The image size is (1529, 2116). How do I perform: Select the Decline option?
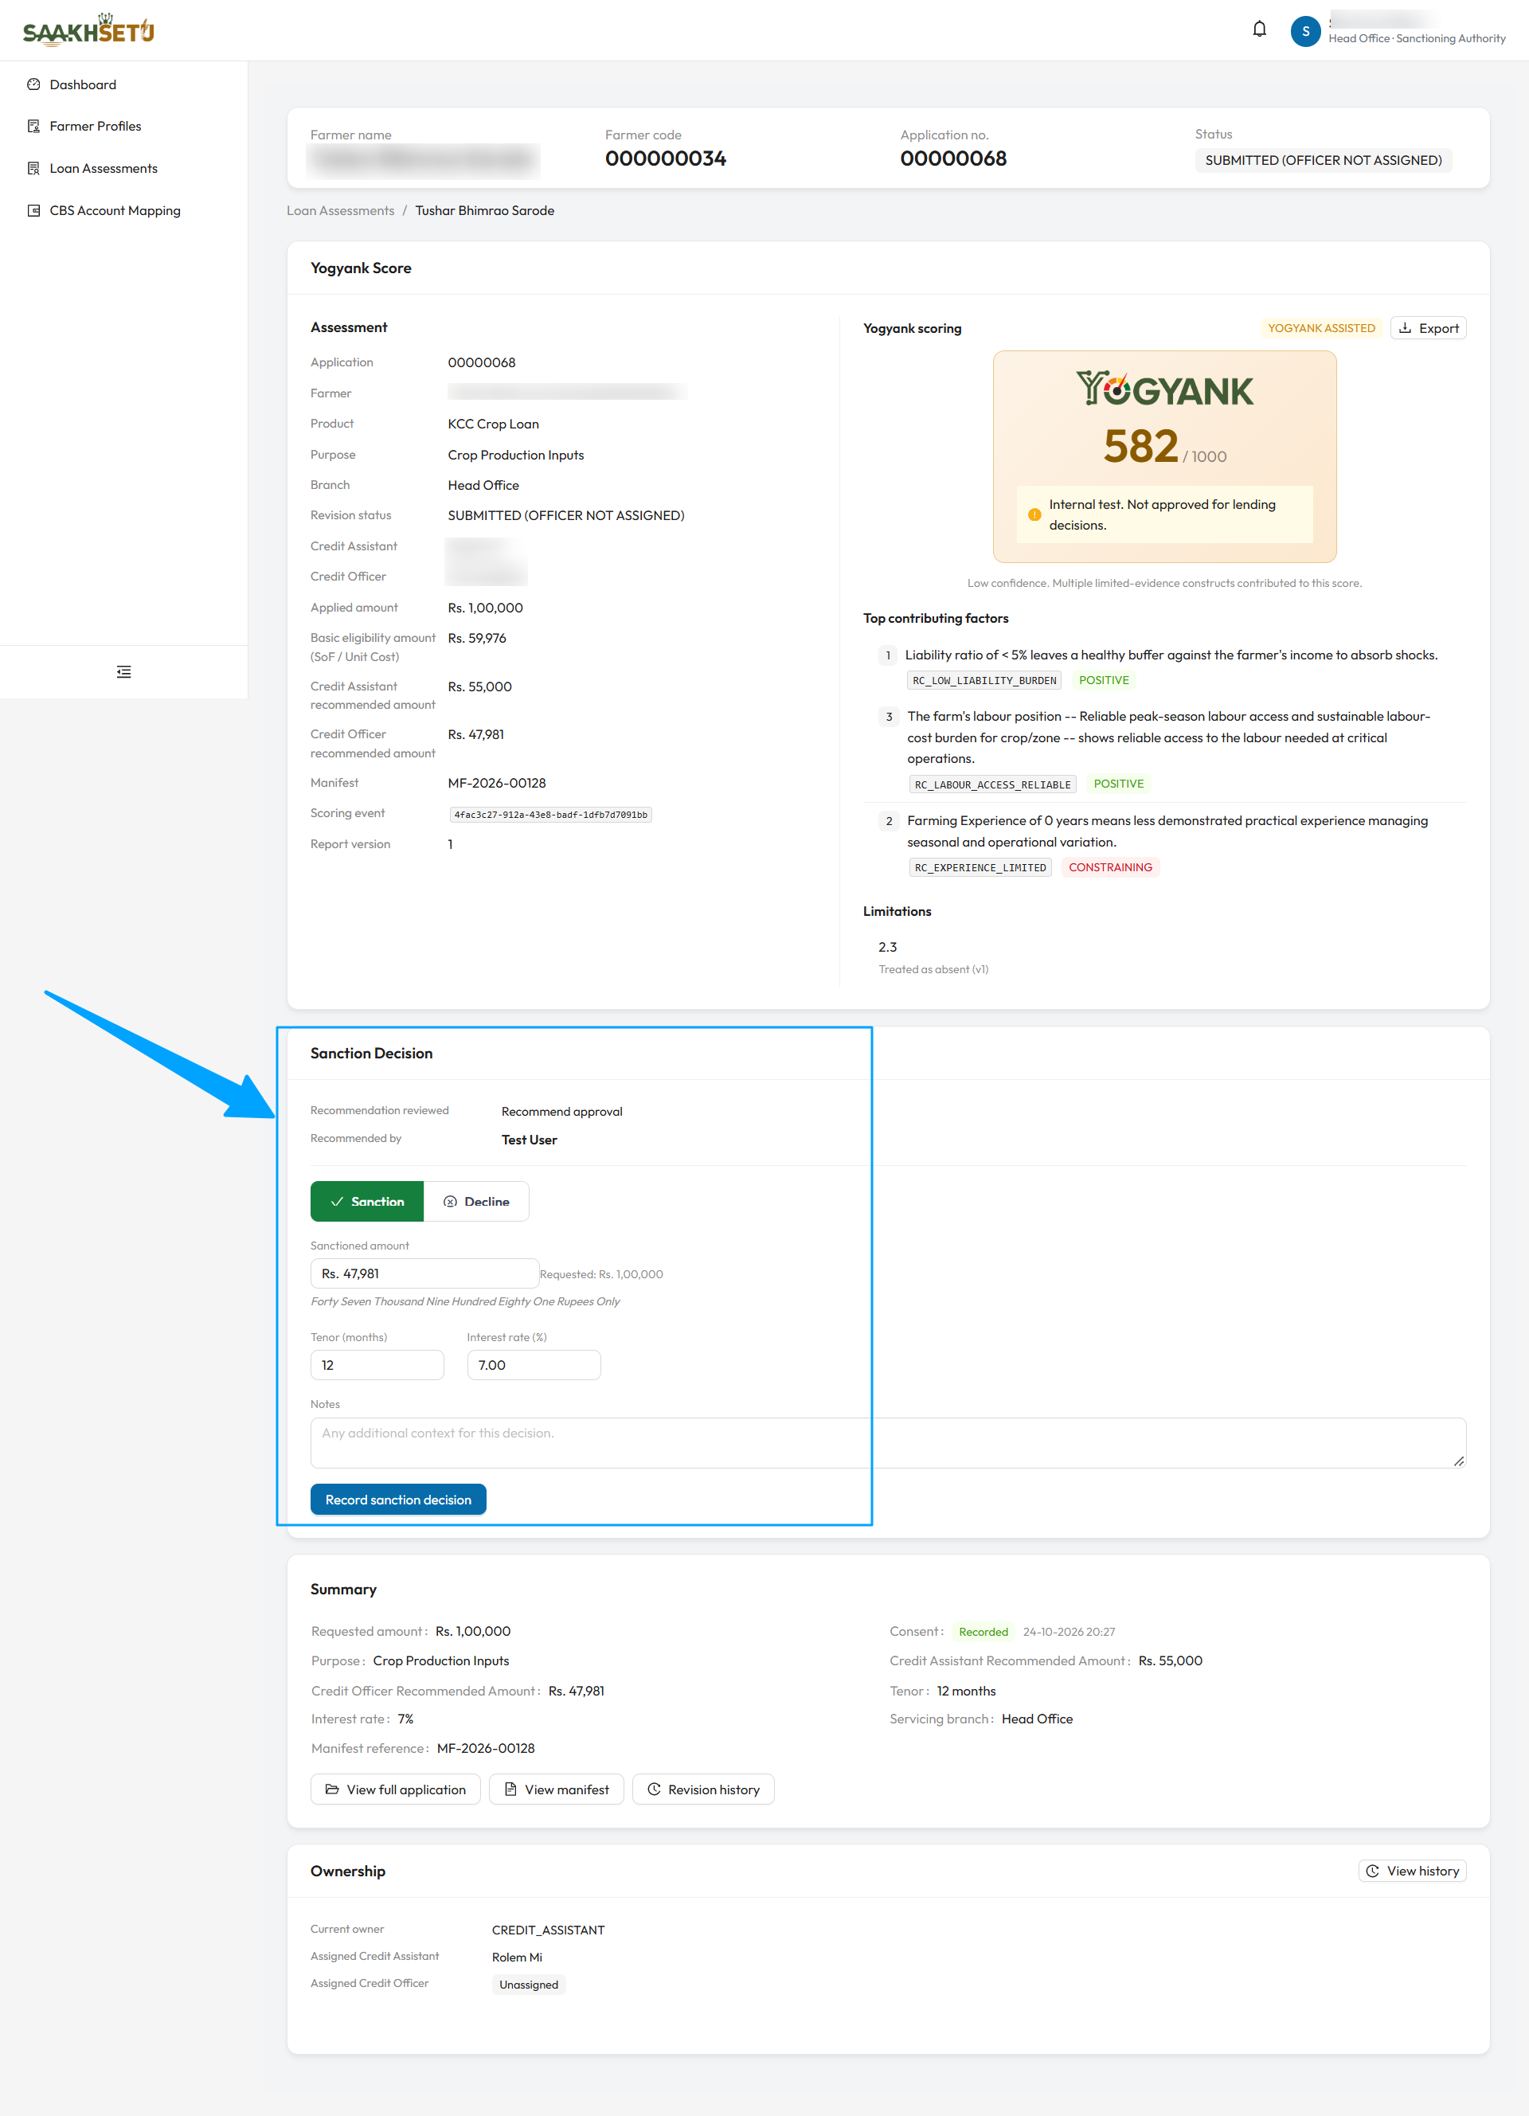pos(477,1202)
